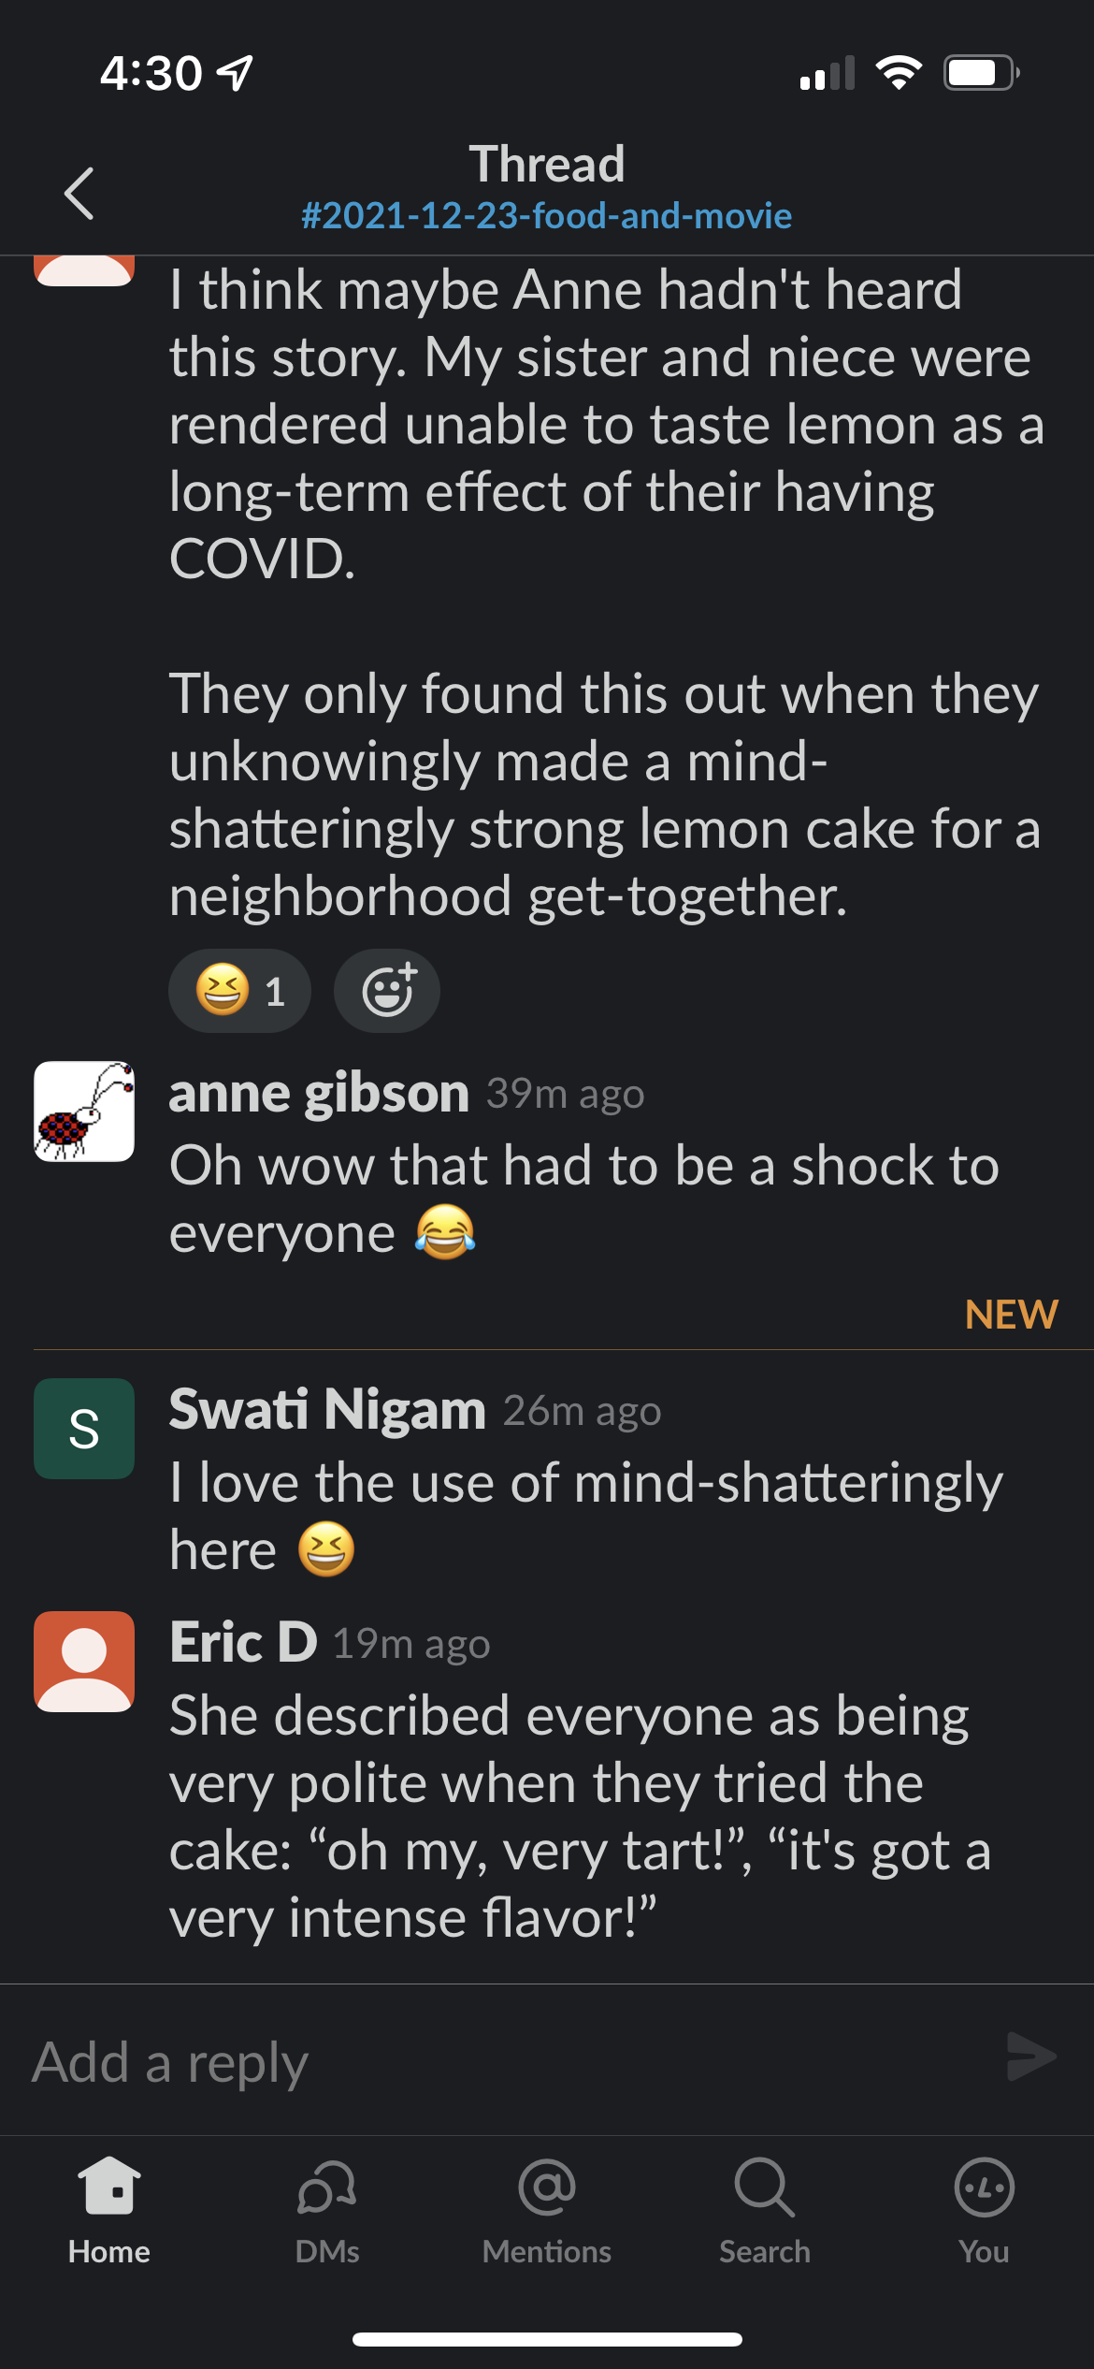Open the add reaction emoji picker
Screen dimensions: 1094x2369
[x=387, y=991]
